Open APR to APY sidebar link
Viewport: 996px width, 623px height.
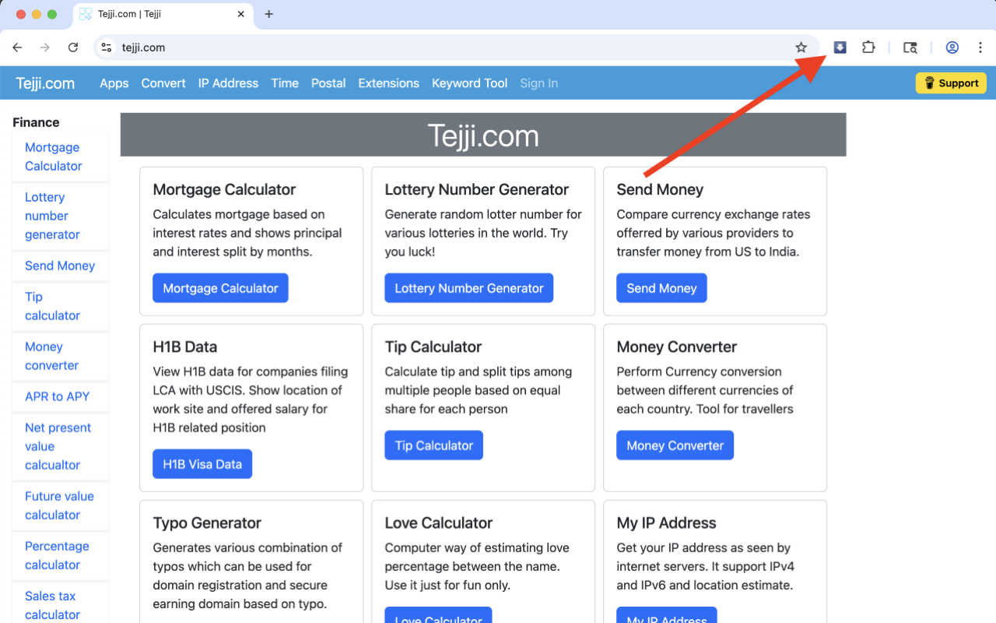tap(57, 396)
